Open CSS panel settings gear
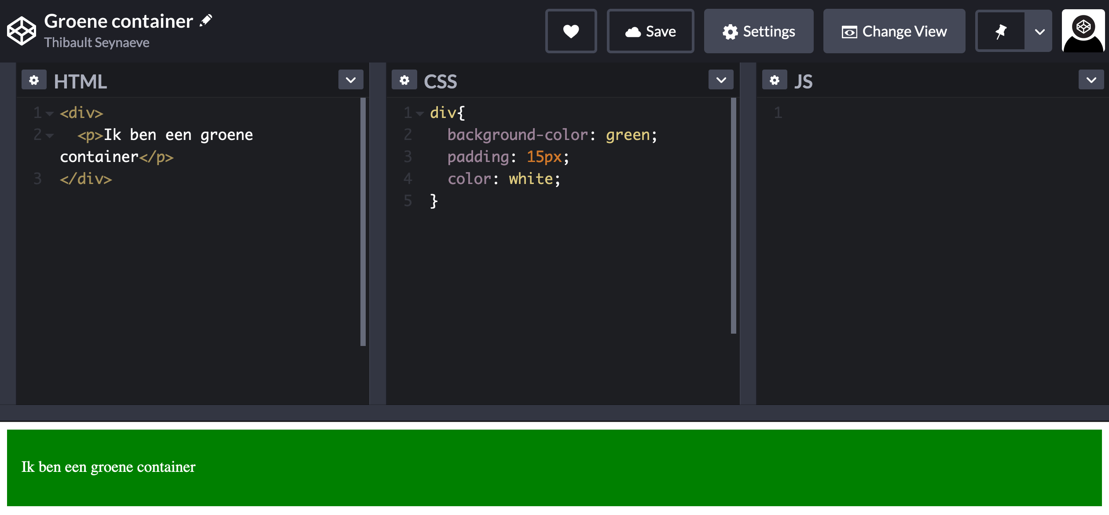Screen dimensions: 1109x515 tap(404, 80)
